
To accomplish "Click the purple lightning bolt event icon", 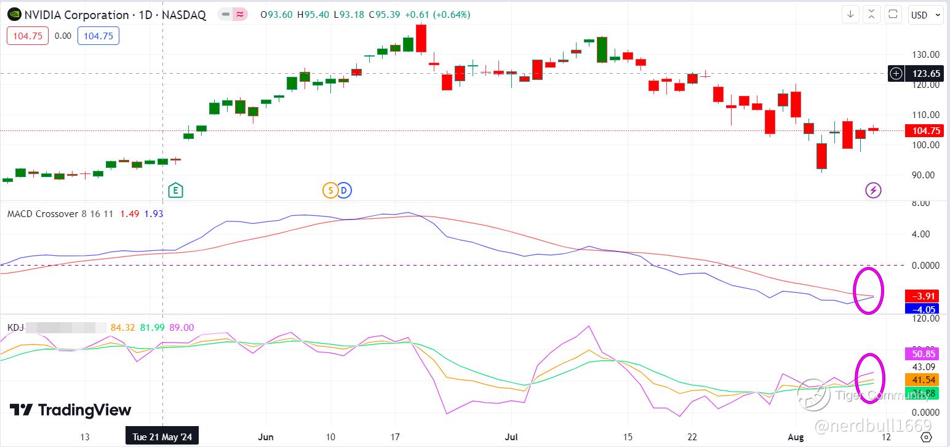I will (873, 191).
